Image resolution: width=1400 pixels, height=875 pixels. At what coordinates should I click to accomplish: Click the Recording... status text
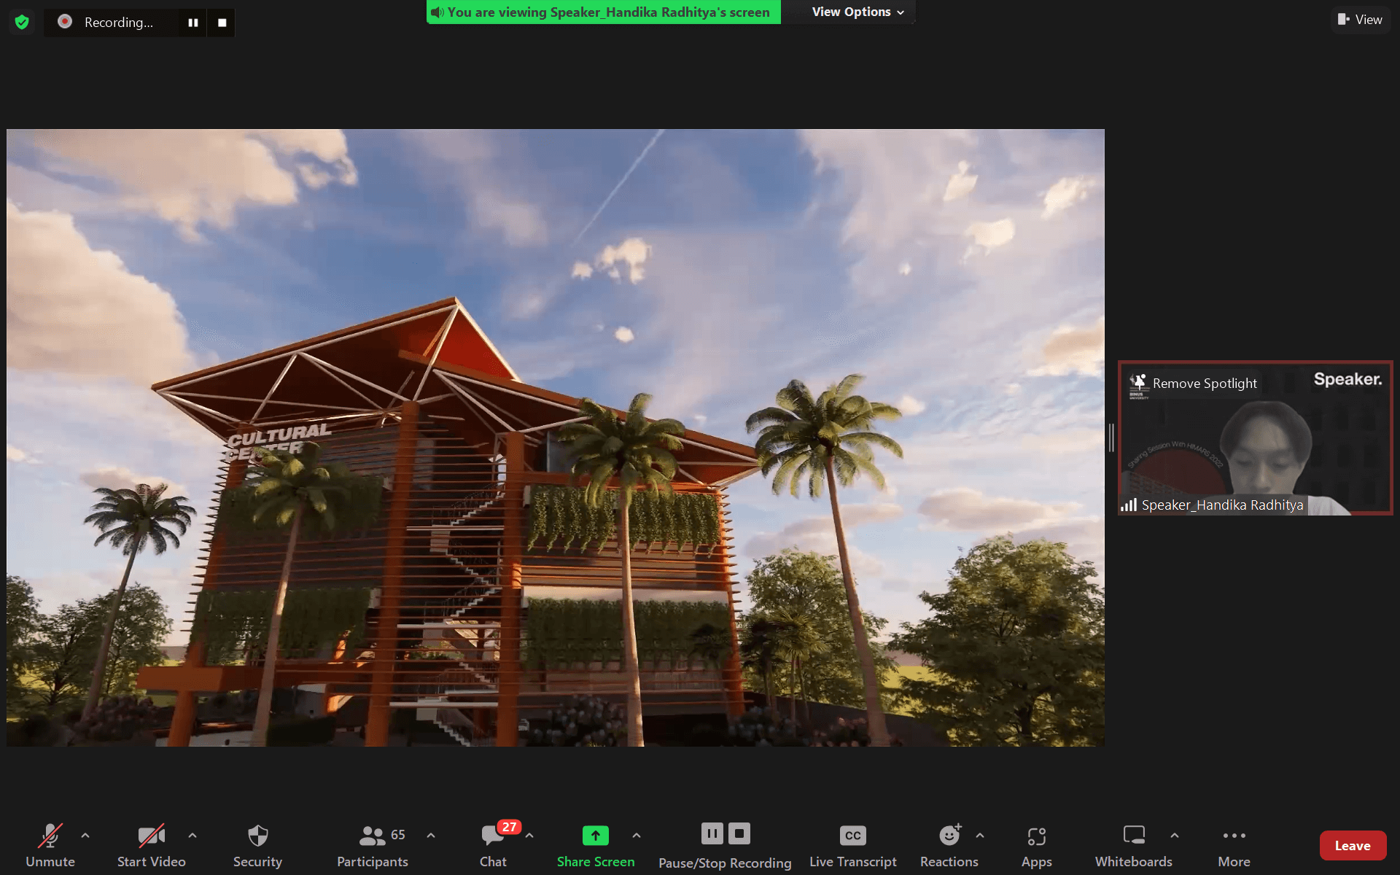tap(119, 23)
